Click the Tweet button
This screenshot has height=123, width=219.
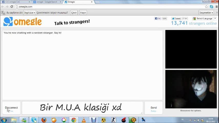point(176,18)
